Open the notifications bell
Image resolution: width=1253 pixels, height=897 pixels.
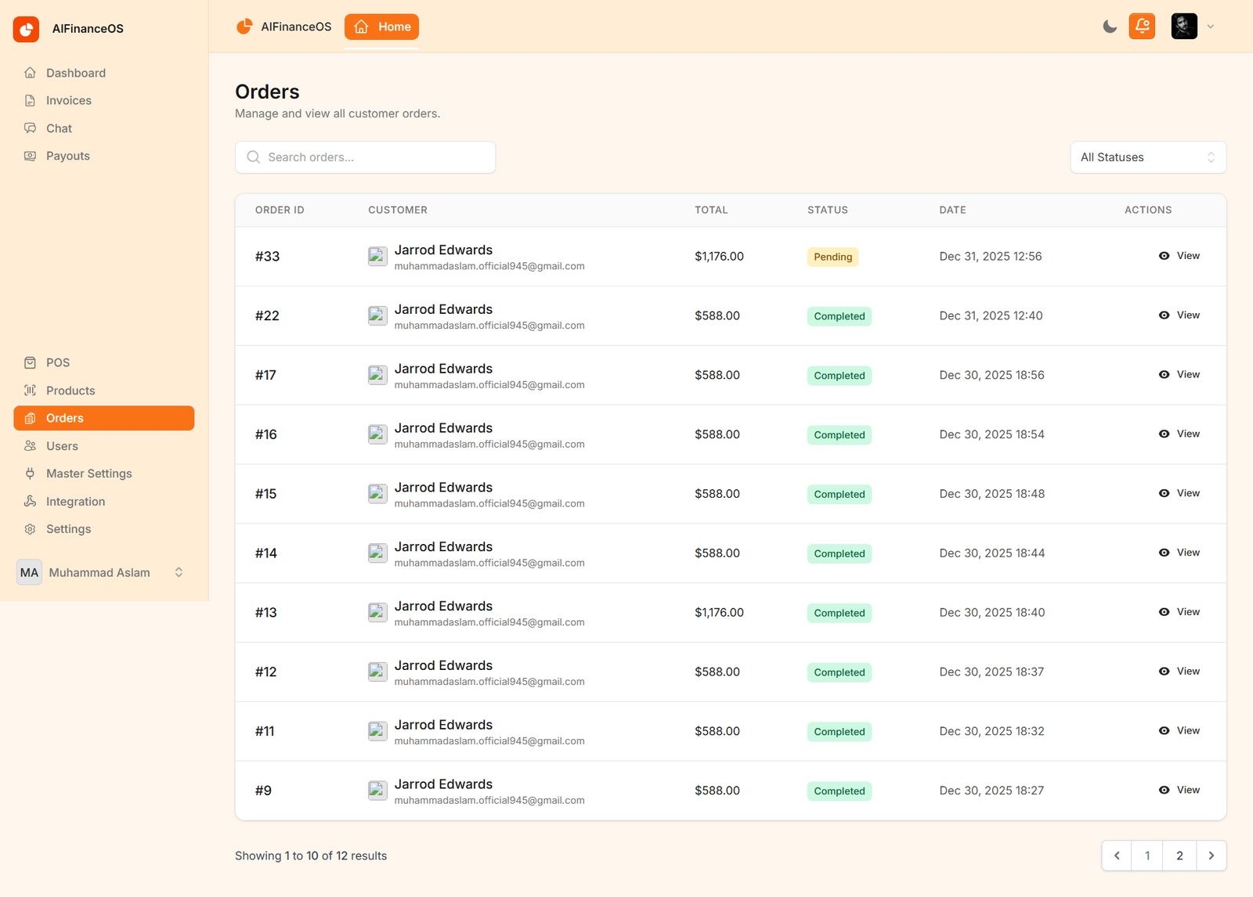coord(1142,26)
